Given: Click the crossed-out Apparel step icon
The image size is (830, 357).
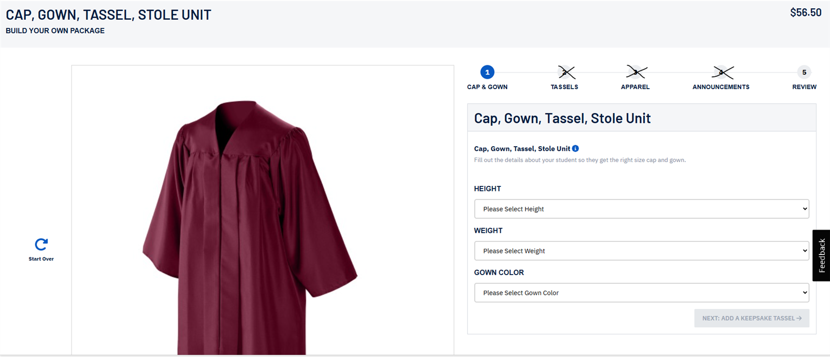Looking at the screenshot, I should click(635, 73).
